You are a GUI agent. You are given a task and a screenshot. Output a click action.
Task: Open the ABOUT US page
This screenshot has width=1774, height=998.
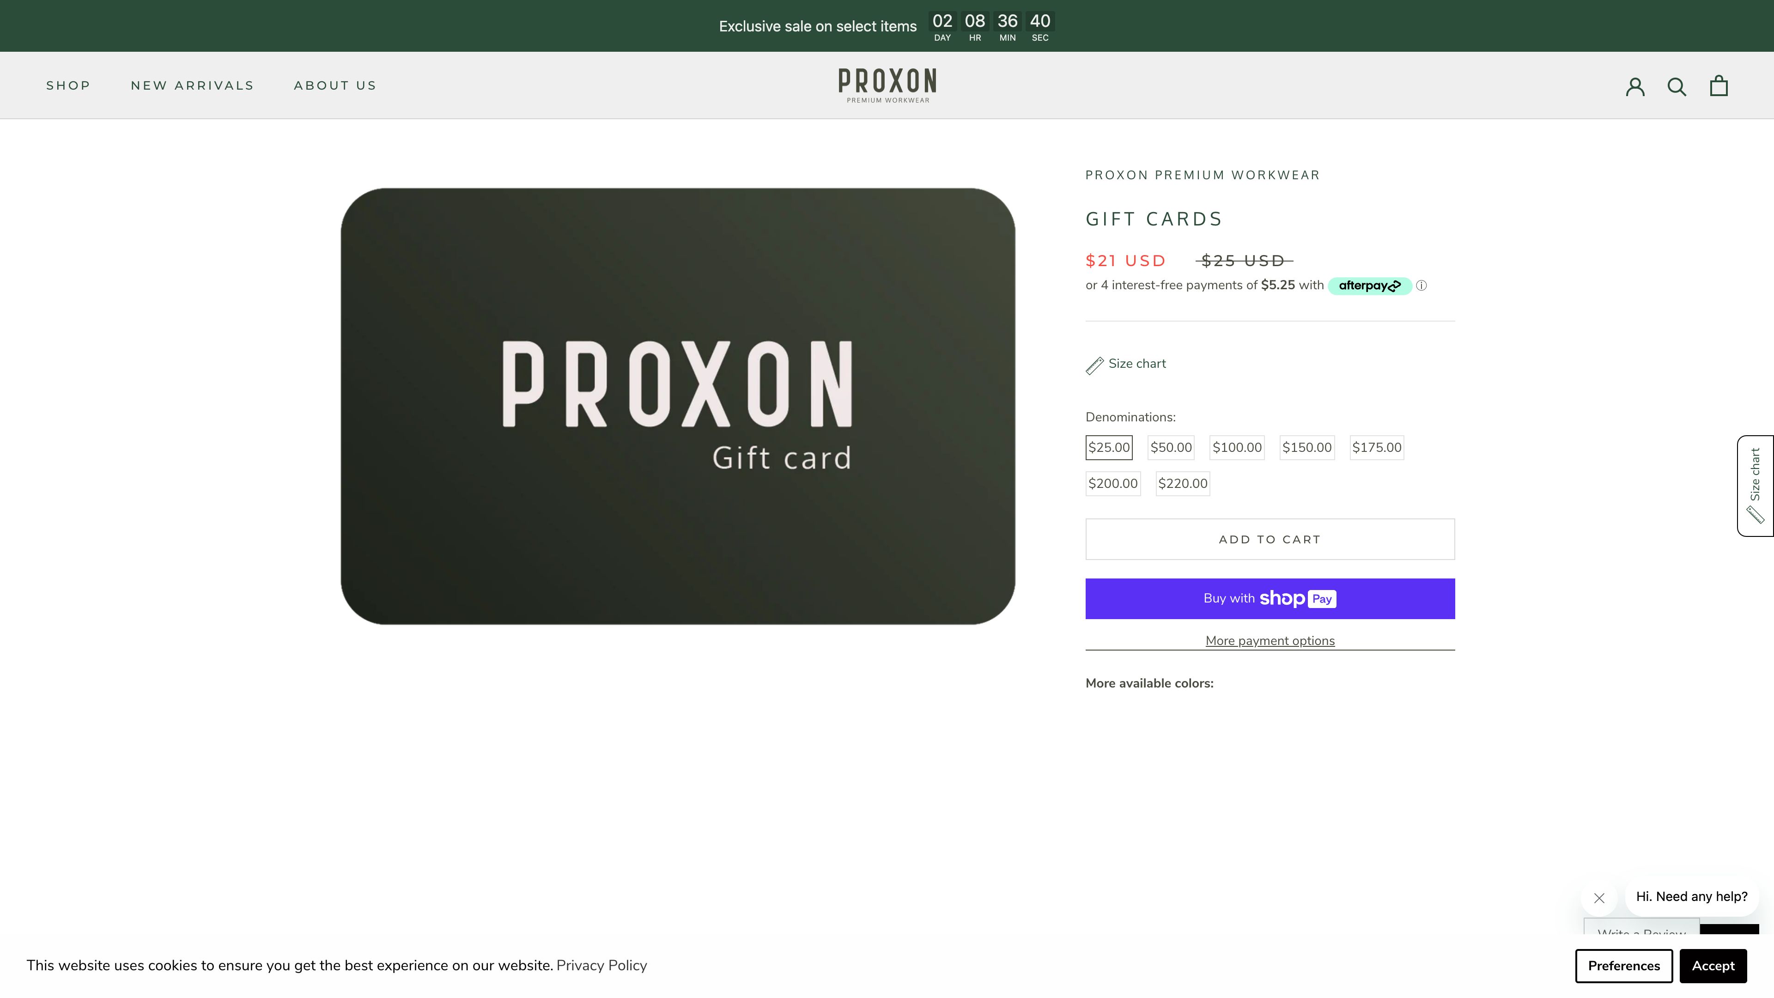pos(335,85)
